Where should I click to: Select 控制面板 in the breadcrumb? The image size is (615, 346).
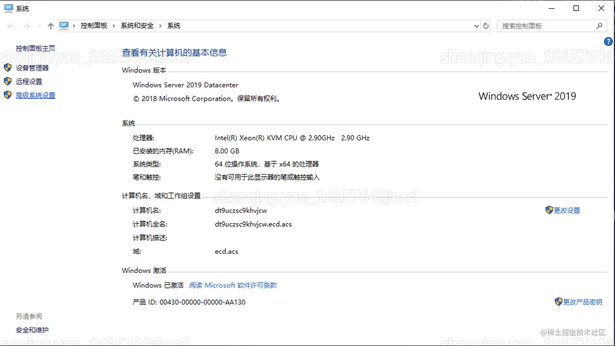pyautogui.click(x=94, y=26)
